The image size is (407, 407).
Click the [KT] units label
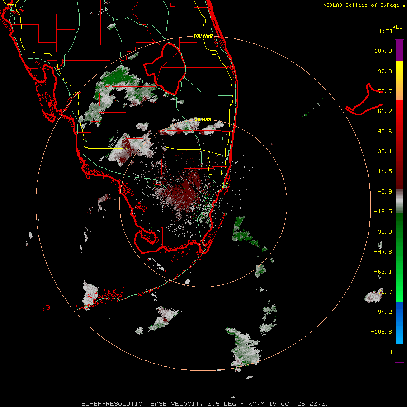click(x=386, y=31)
